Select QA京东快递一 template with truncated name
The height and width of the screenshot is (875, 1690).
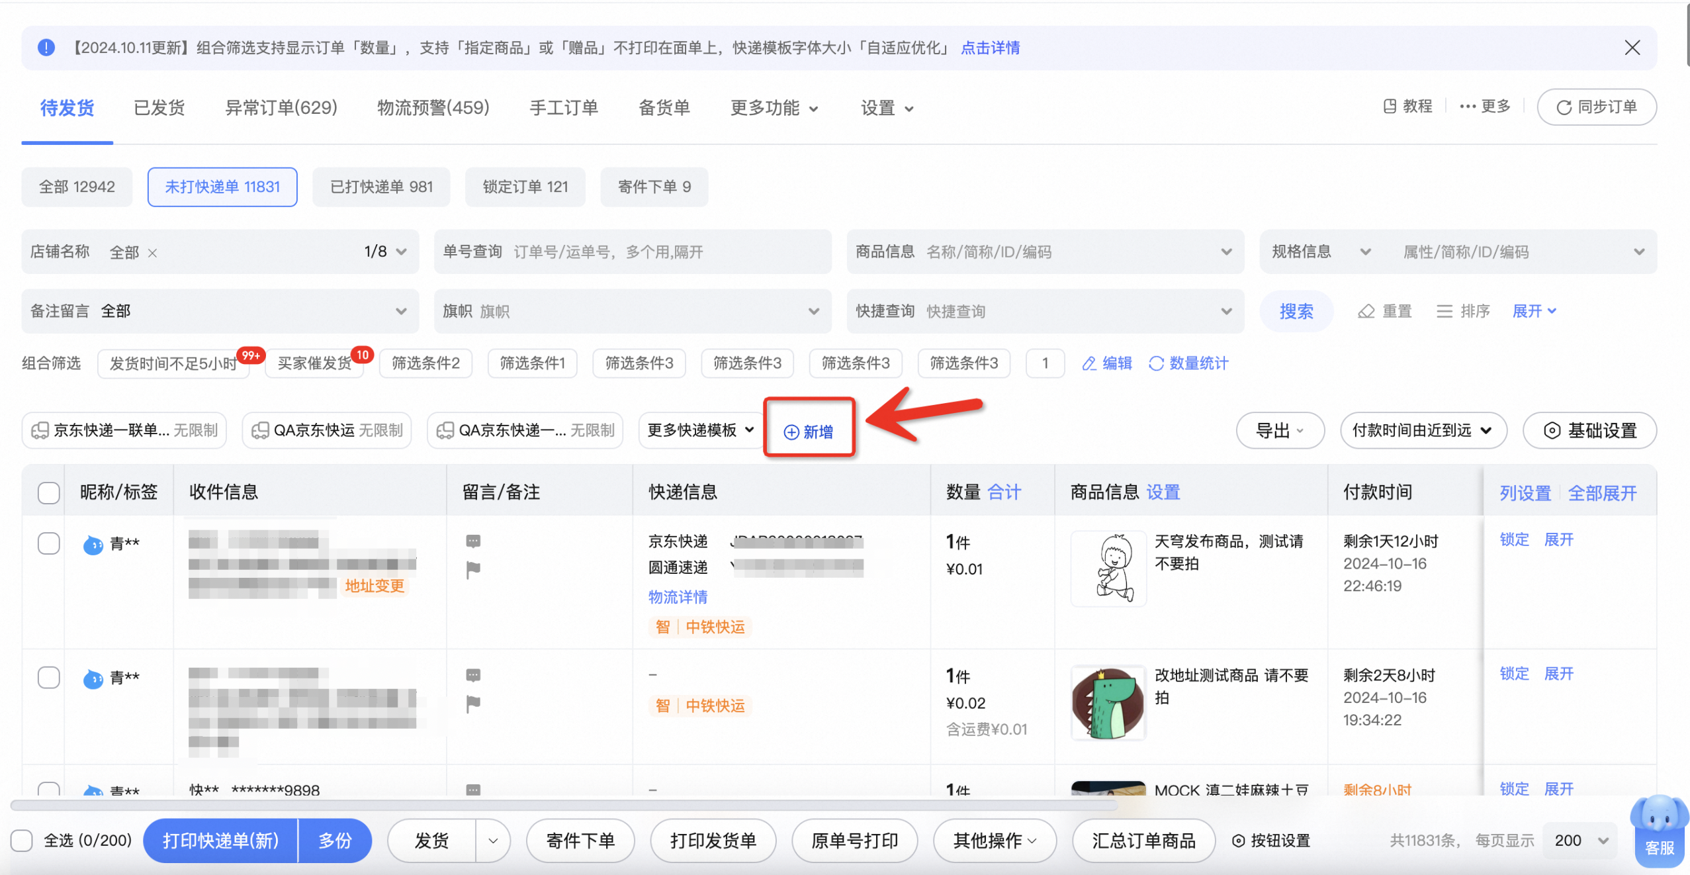525,431
